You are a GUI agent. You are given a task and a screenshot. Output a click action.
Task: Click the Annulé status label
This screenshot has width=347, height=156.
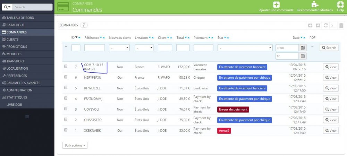224,131
